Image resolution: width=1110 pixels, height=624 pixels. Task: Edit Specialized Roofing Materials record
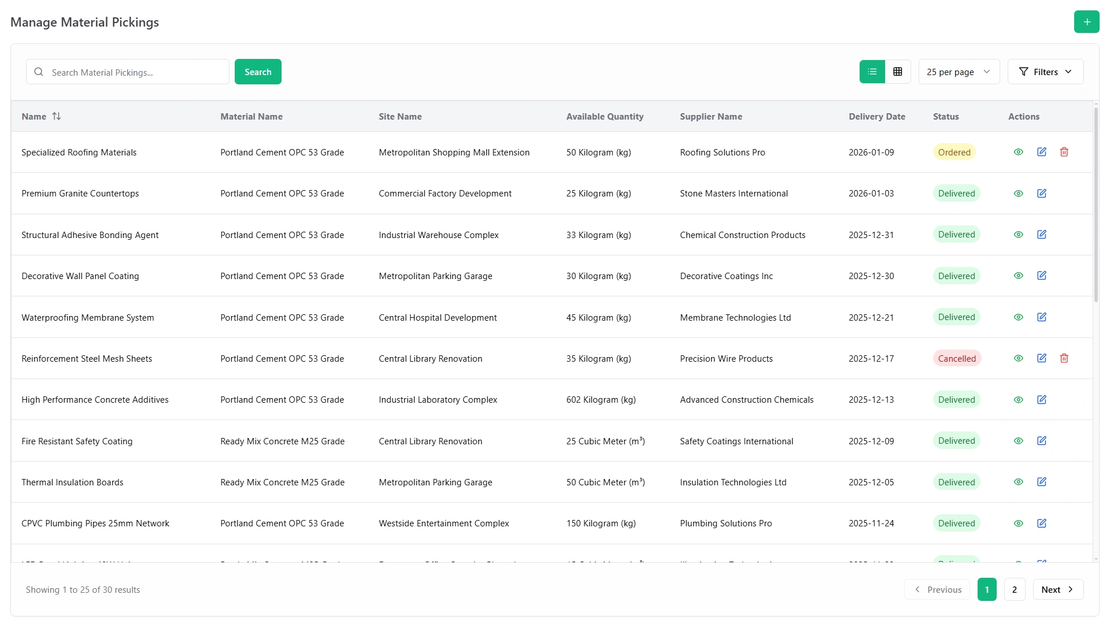click(x=1041, y=152)
